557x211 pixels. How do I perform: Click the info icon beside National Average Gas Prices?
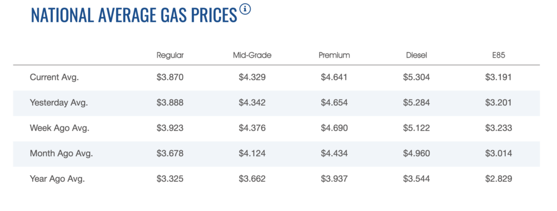(245, 9)
